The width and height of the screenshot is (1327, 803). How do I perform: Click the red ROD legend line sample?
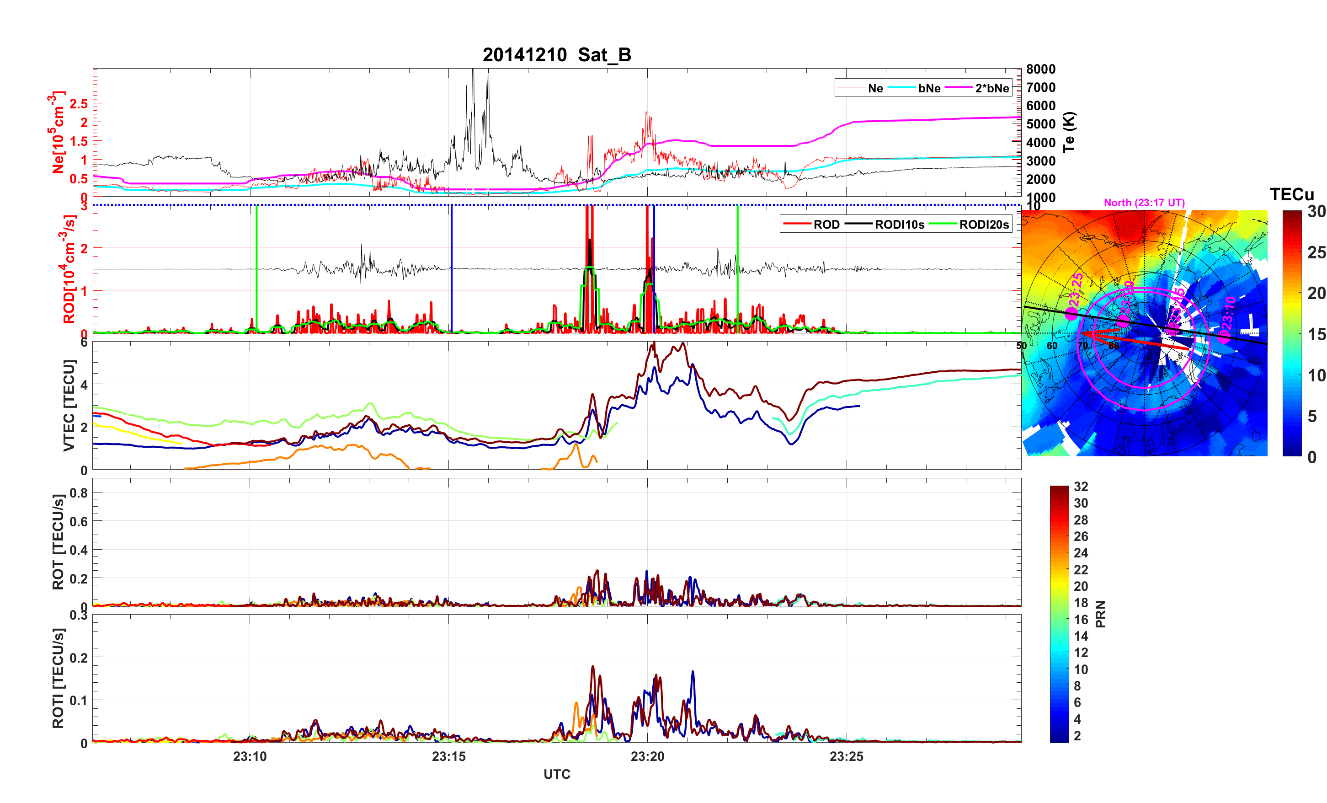click(x=797, y=224)
